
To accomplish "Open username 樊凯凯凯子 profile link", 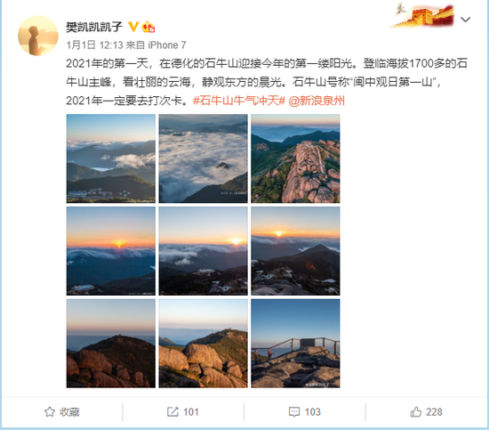I will (94, 28).
